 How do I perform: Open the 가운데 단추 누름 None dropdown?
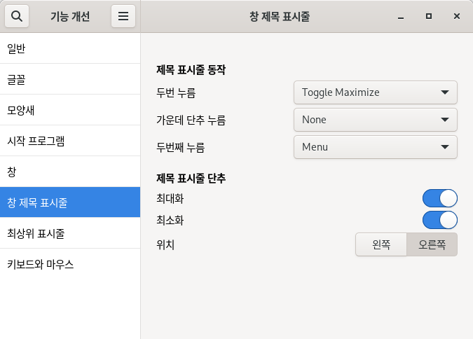376,120
